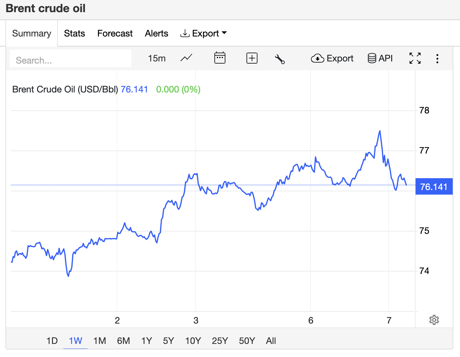This screenshot has width=460, height=357.
Task: Click the blue 76.141 legend price value
Action: [x=134, y=89]
